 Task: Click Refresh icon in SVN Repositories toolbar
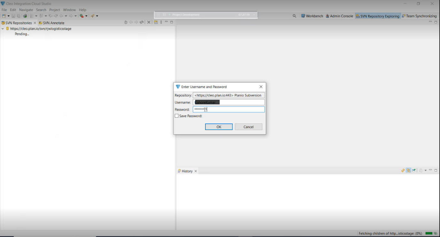pyautogui.click(x=142, y=22)
